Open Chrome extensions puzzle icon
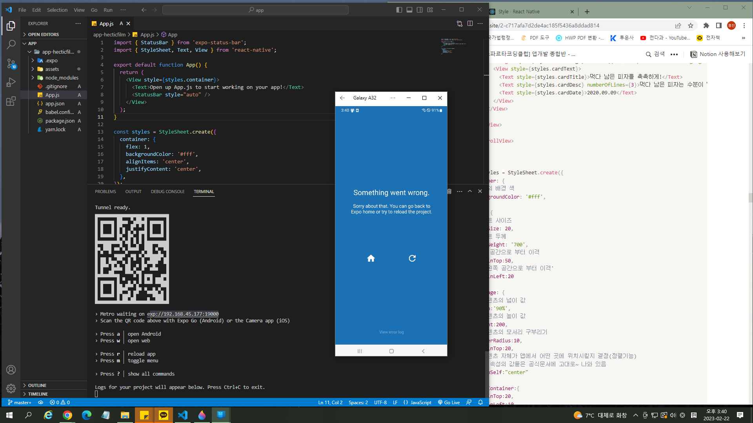This screenshot has width=753, height=423. (x=706, y=25)
